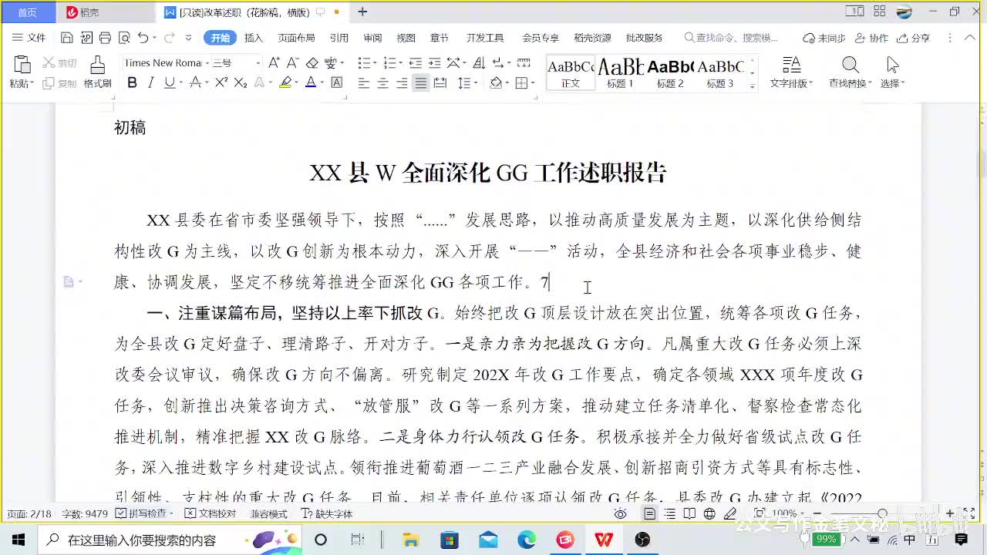Clear formatting with the eraser icon
Viewport: 987px width, 555px height.
[312, 63]
